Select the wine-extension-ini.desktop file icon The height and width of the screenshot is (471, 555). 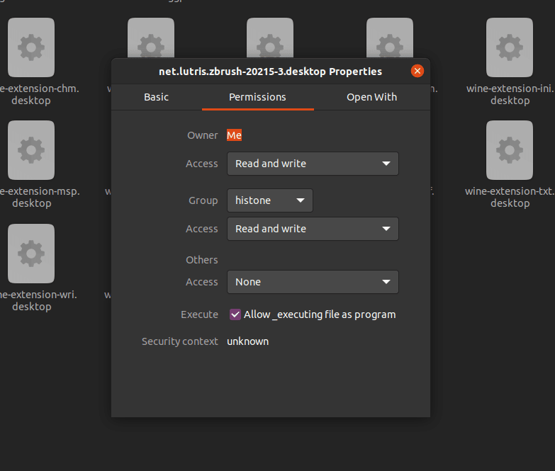click(510, 47)
